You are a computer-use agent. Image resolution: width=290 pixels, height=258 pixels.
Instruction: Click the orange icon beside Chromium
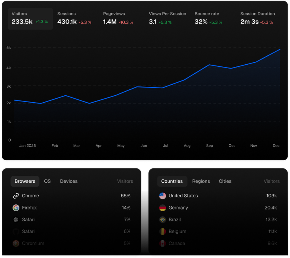tap(16, 244)
